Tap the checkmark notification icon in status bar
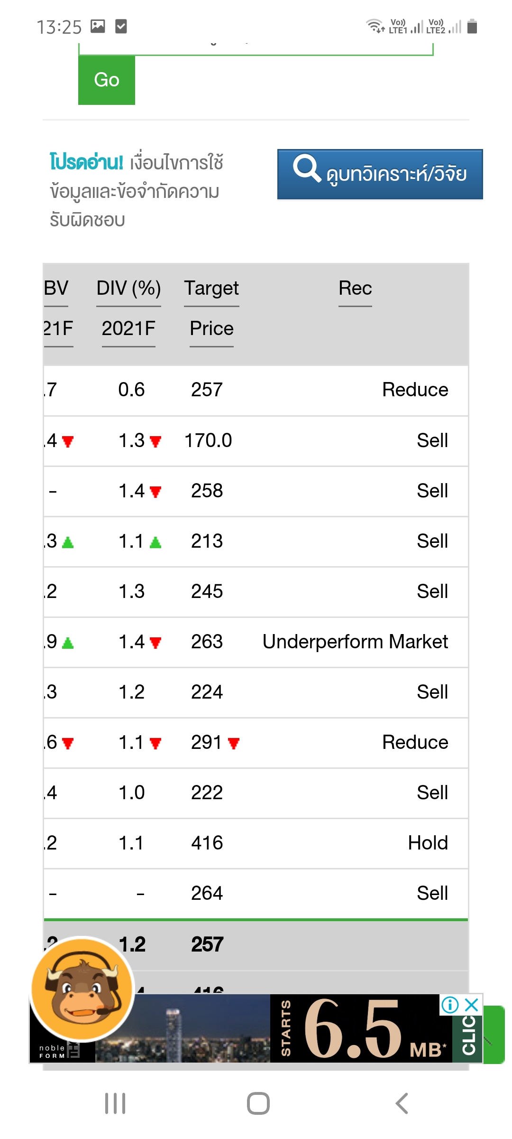The height and width of the screenshot is (1139, 512). click(121, 26)
